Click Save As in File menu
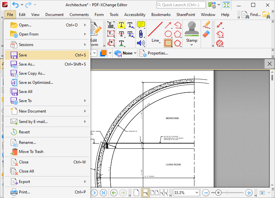 pos(27,64)
